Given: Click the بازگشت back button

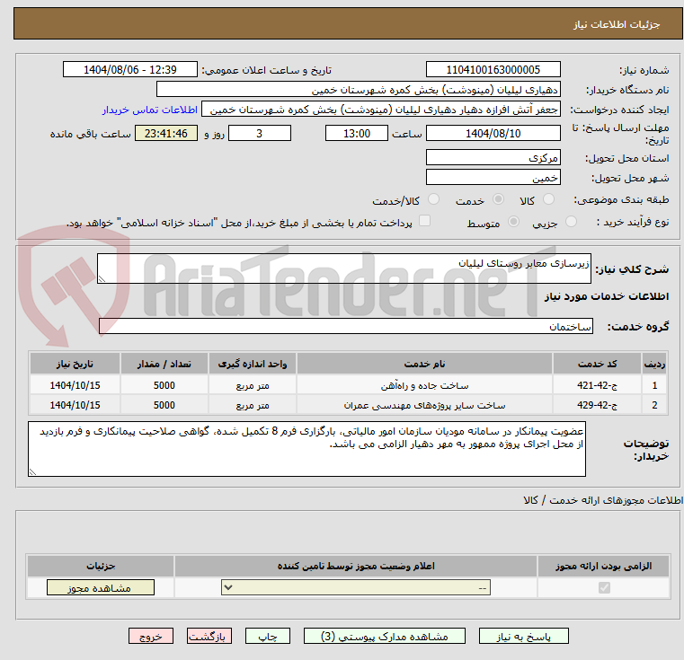Looking at the screenshot, I should [209, 636].
